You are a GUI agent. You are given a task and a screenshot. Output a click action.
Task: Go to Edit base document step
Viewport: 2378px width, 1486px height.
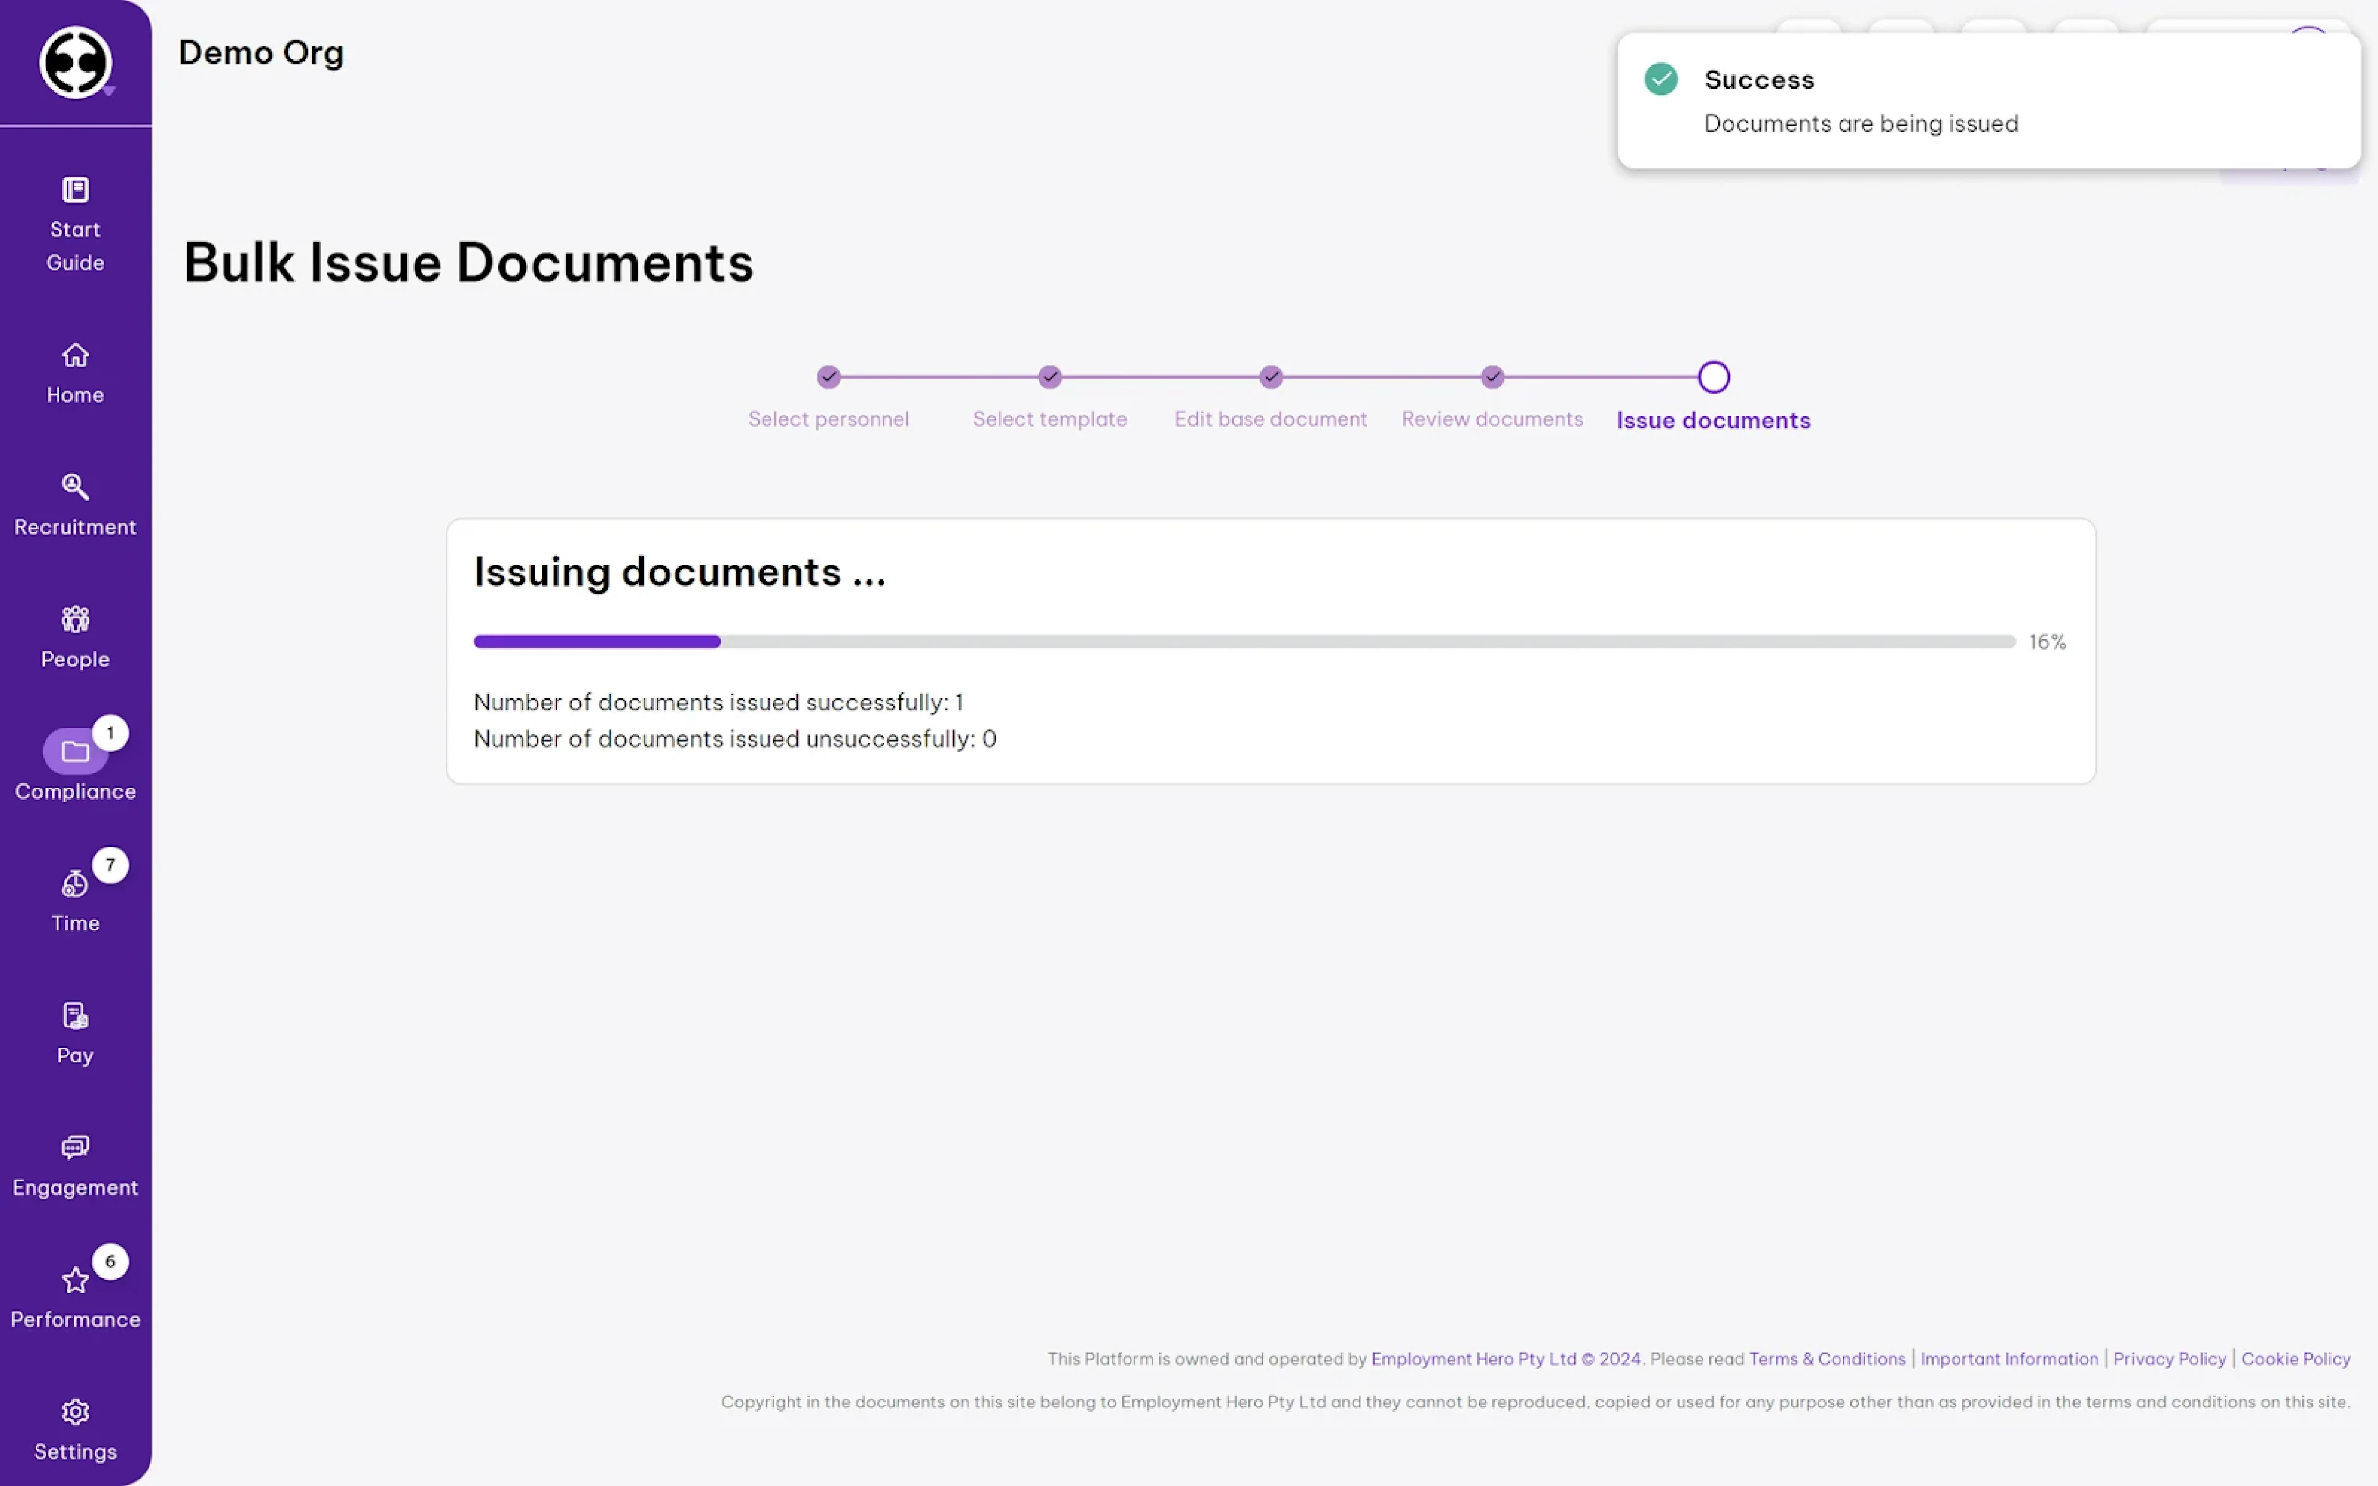(1270, 419)
